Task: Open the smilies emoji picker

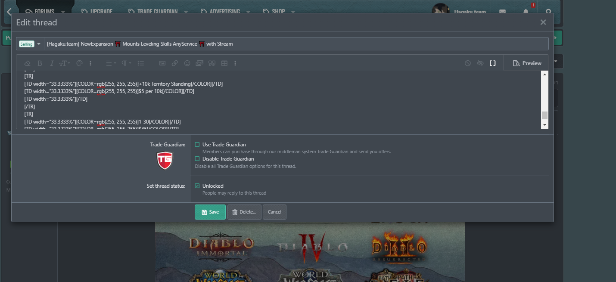Action: (x=187, y=63)
